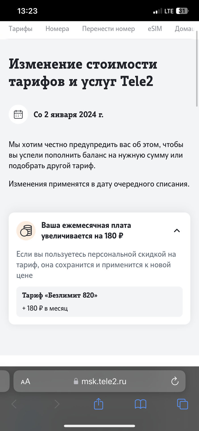Collapse the monthly fee increase card
This screenshot has height=431, width=199.
(177, 230)
